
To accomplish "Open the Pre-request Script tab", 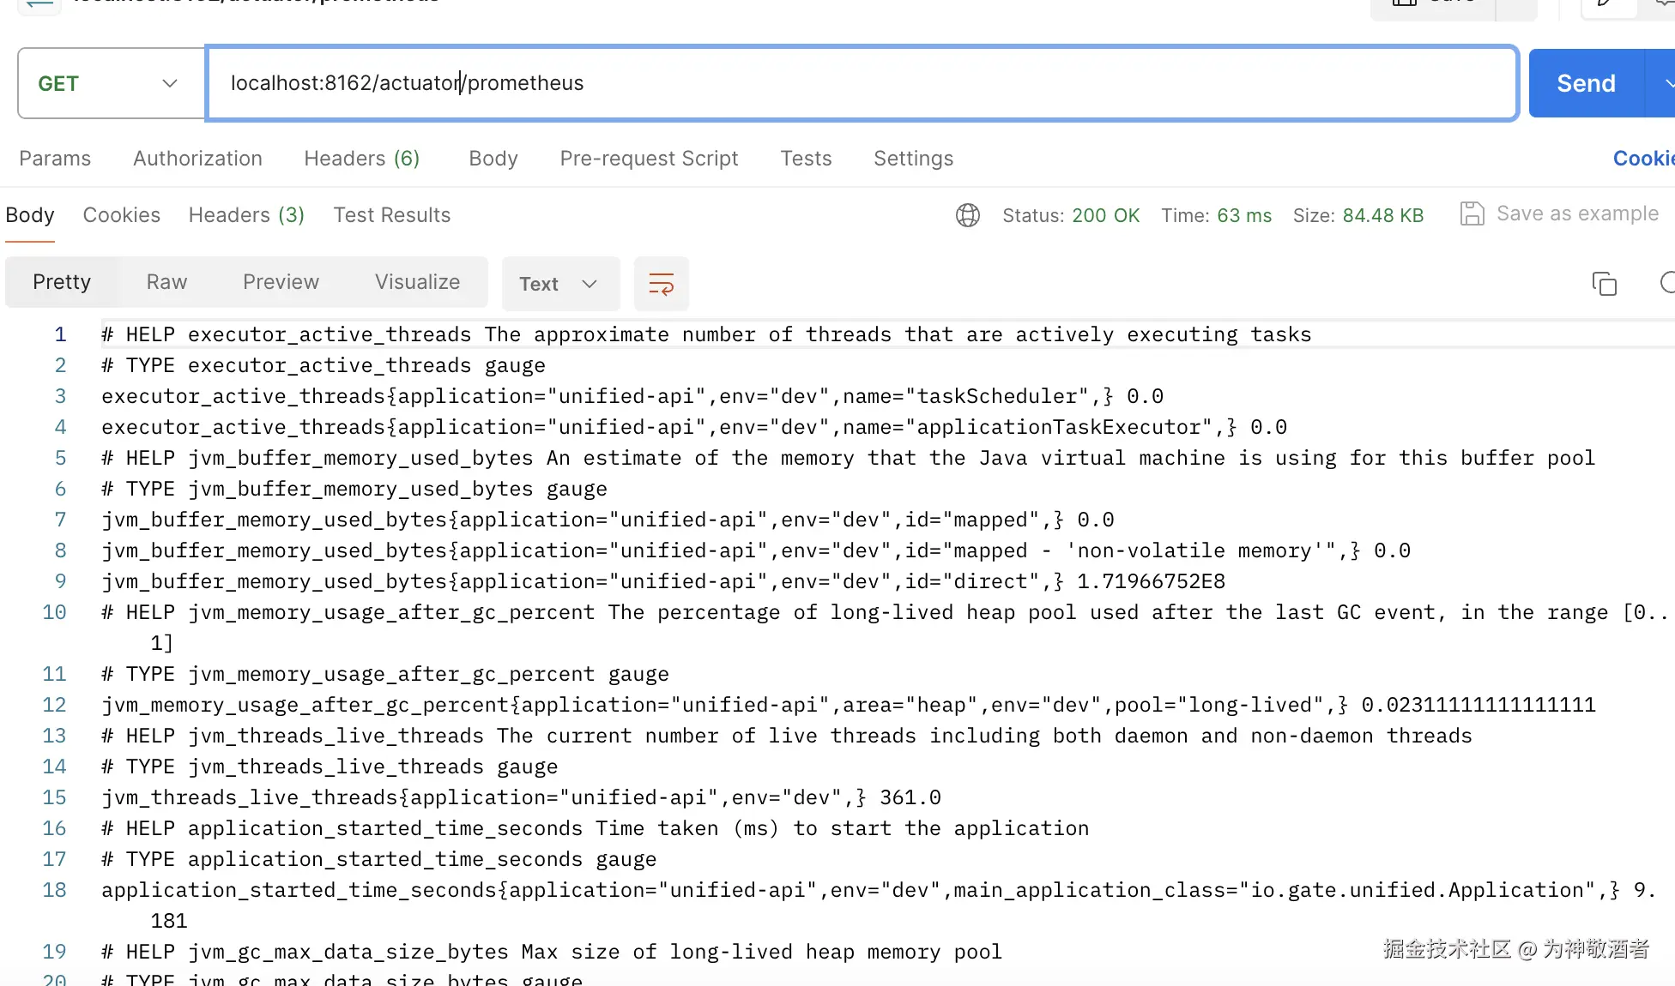I will click(649, 159).
